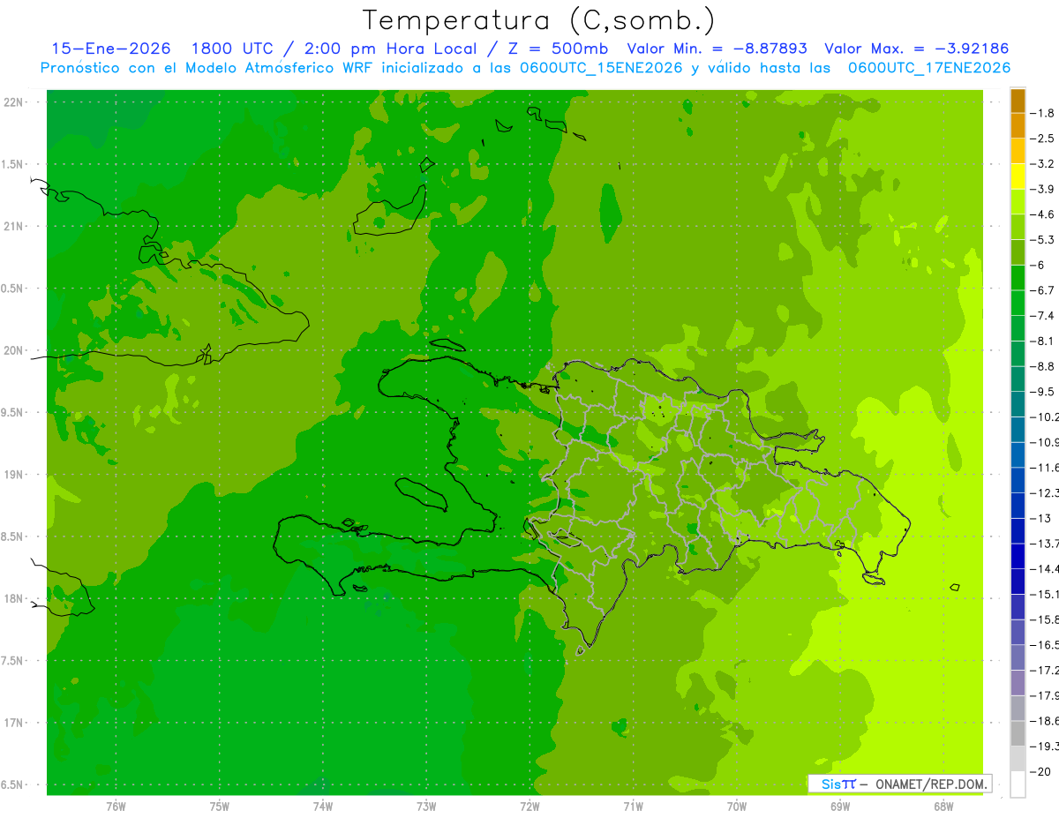
Task: Click the '-1.8' color scale value
Action: (1044, 113)
